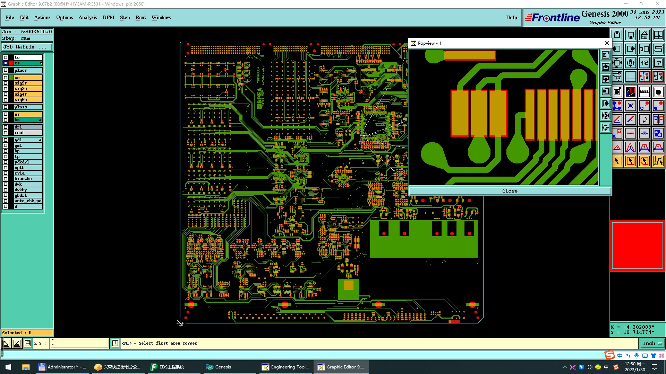Screen dimensions: 666x374
Task: Open the Analysis menu
Action: tap(87, 17)
